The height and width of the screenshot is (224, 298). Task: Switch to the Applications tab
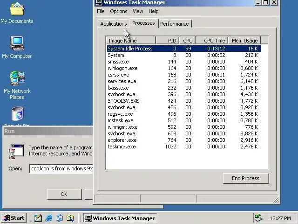pos(114,24)
